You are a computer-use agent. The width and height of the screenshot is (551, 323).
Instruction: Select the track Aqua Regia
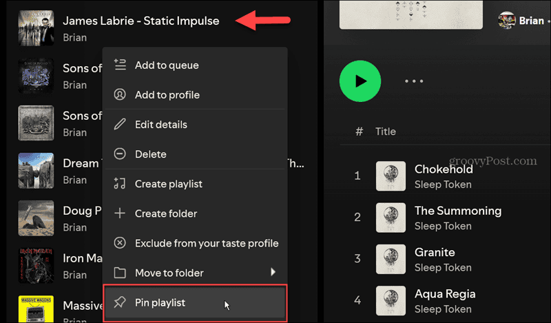pos(445,294)
